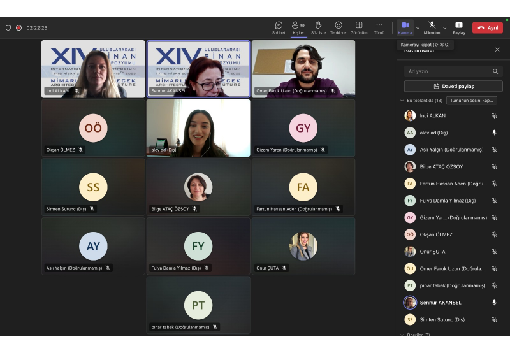Click the FY avatar in Fulya tile
Screen dimensions: 510x353
(198, 246)
